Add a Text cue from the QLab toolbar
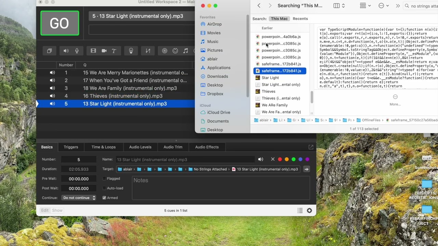Screen dimensions: 438x246 point(114,51)
